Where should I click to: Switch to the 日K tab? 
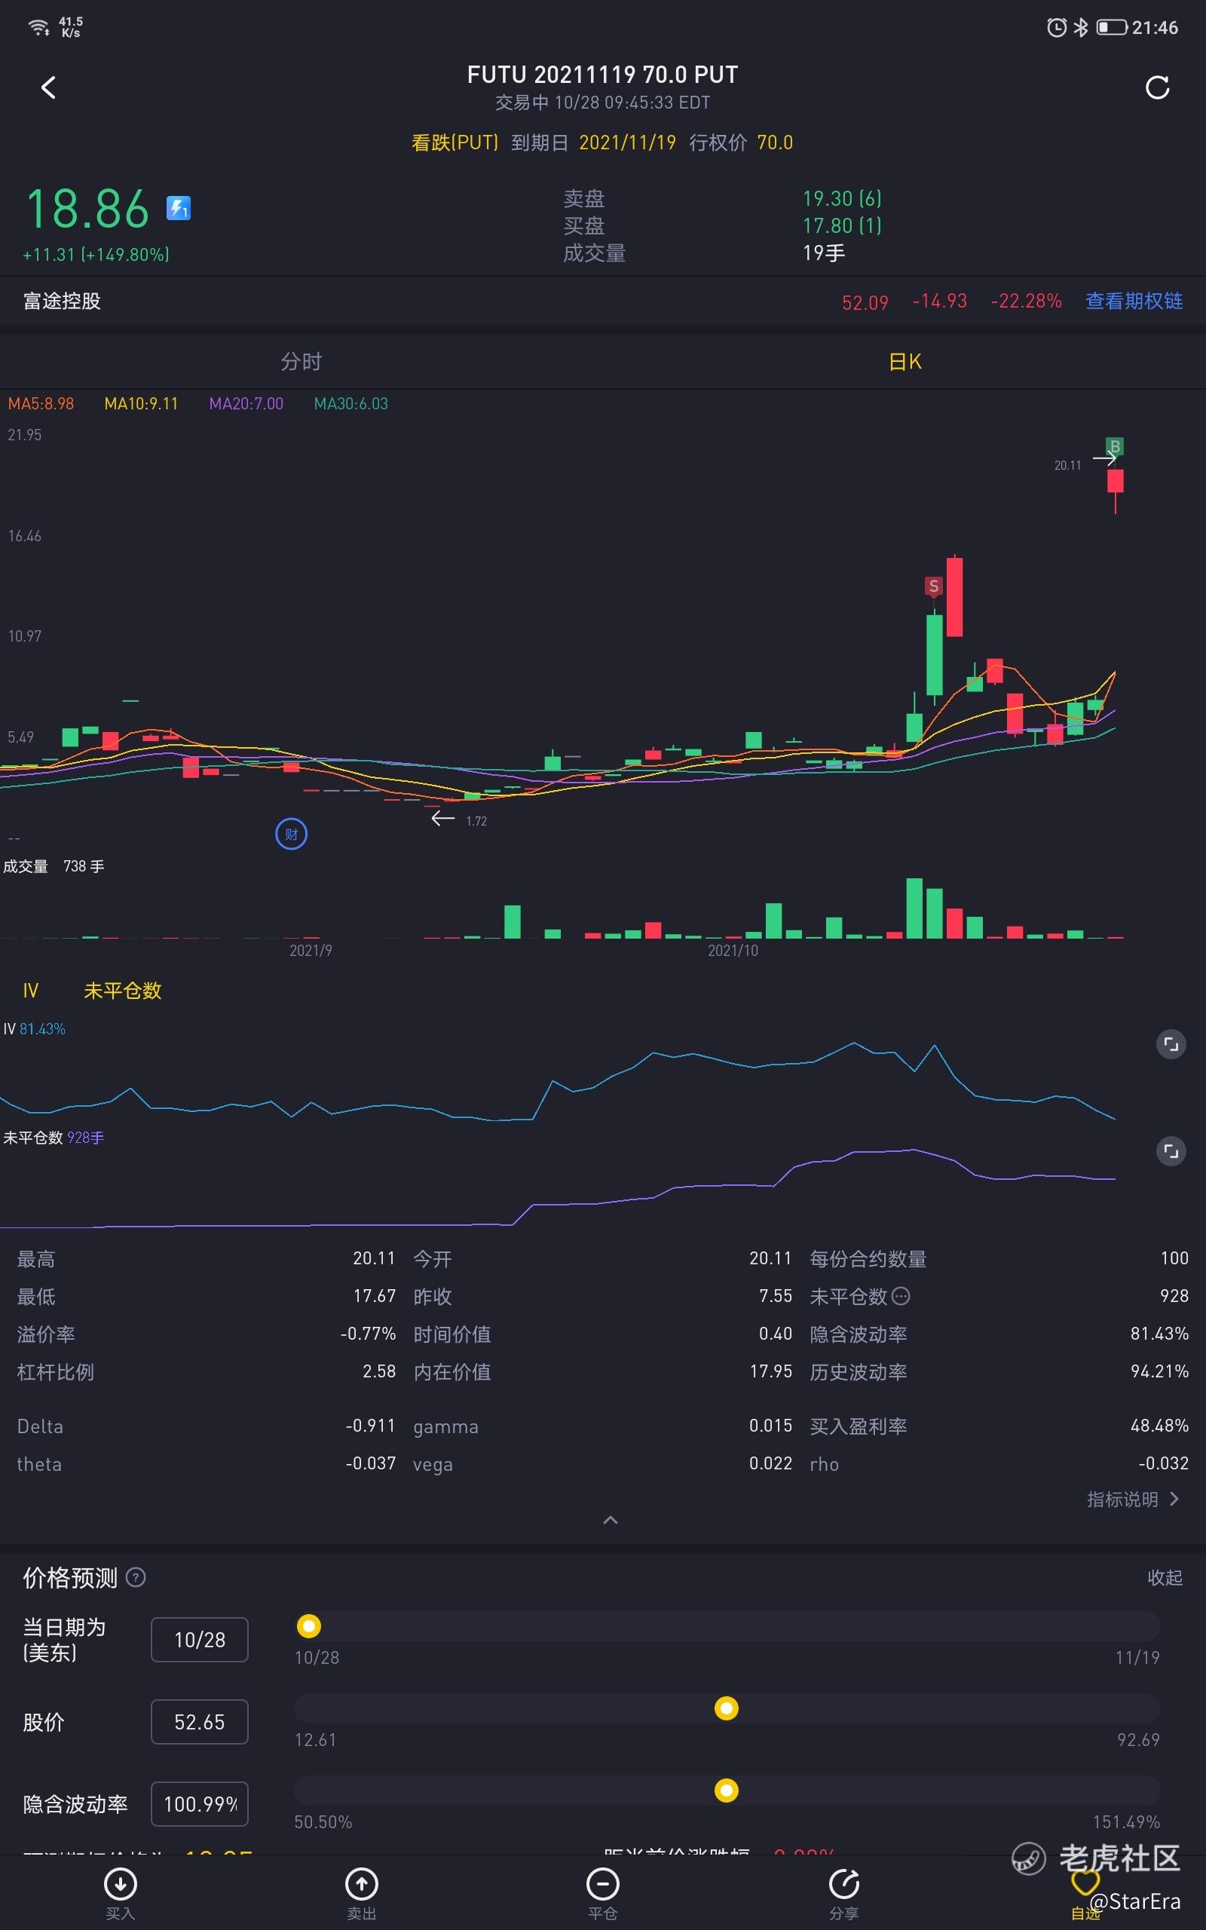(904, 361)
